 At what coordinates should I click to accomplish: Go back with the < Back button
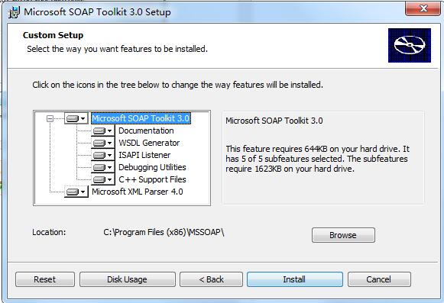211,279
